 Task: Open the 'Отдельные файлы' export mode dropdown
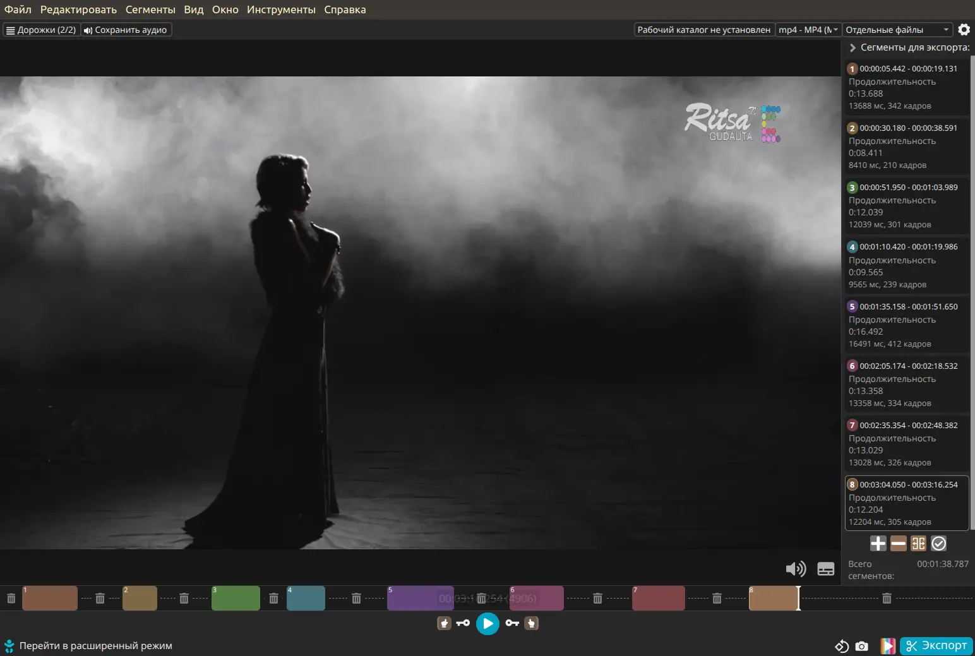897,30
